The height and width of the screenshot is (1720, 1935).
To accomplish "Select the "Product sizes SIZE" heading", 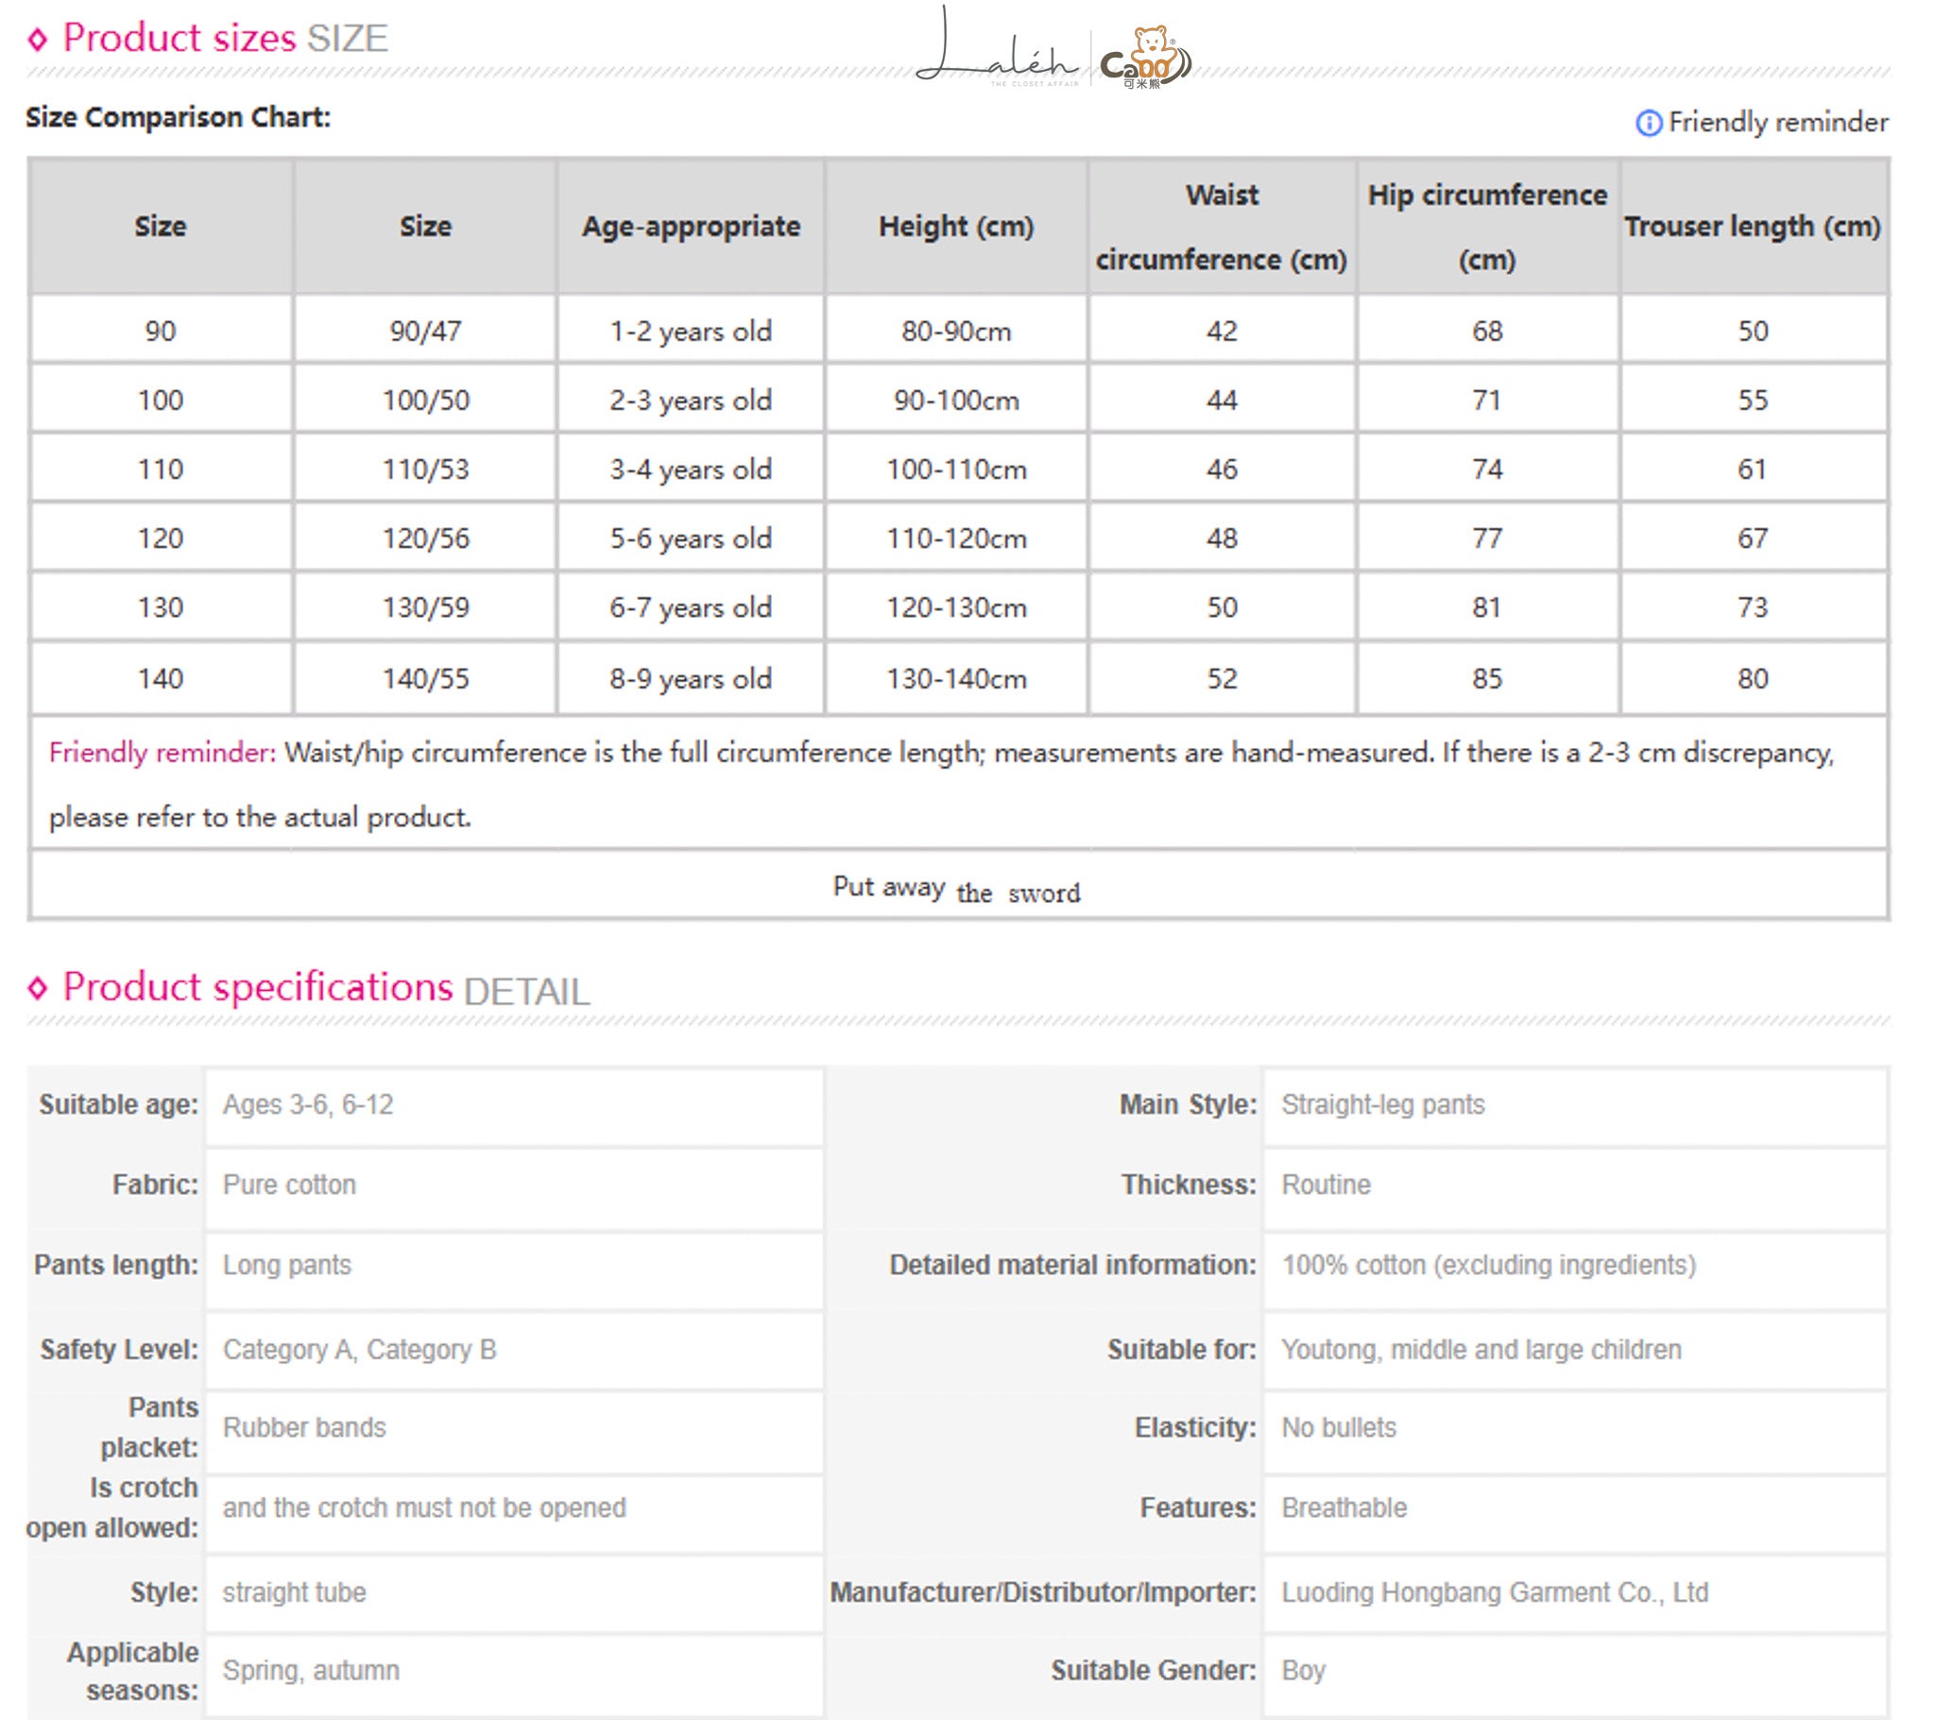I will click(x=225, y=39).
